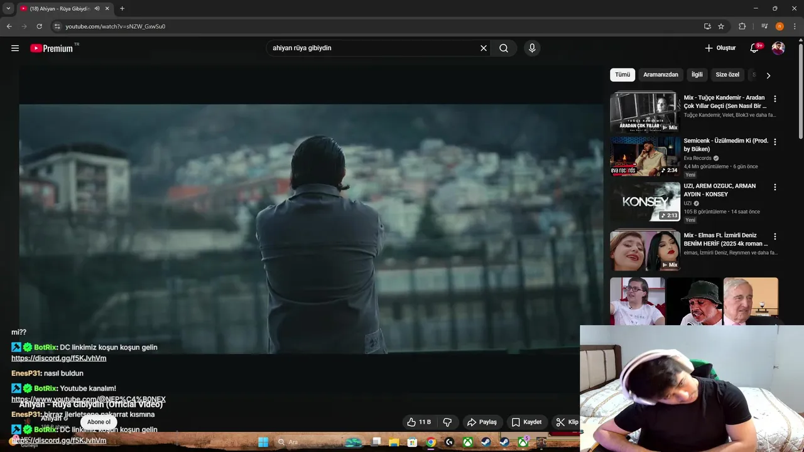
Task: Select the Size özel filter chip
Action: [x=727, y=75]
